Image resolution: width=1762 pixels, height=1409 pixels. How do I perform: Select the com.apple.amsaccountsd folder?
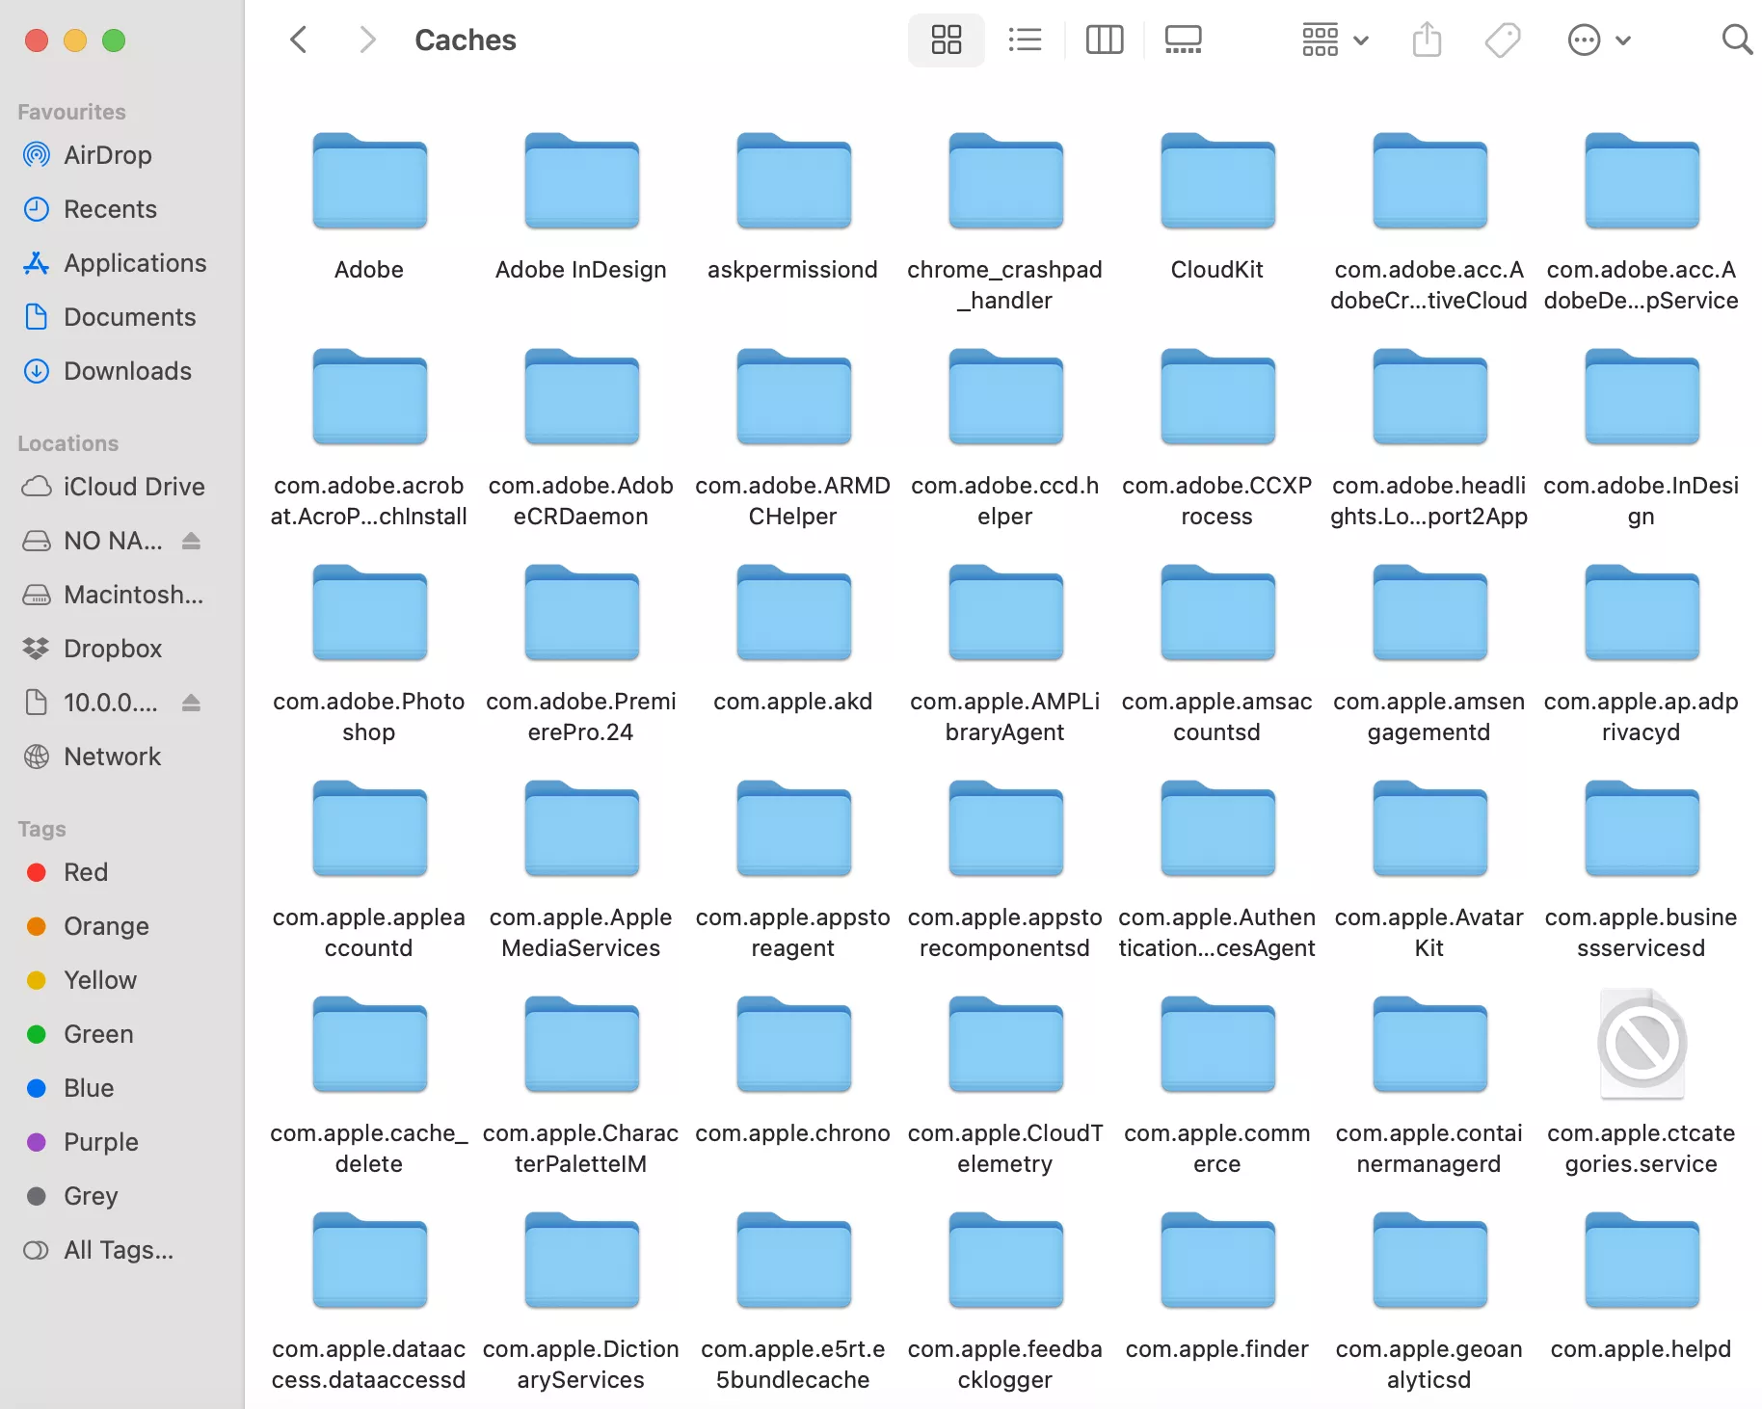pos(1217,613)
